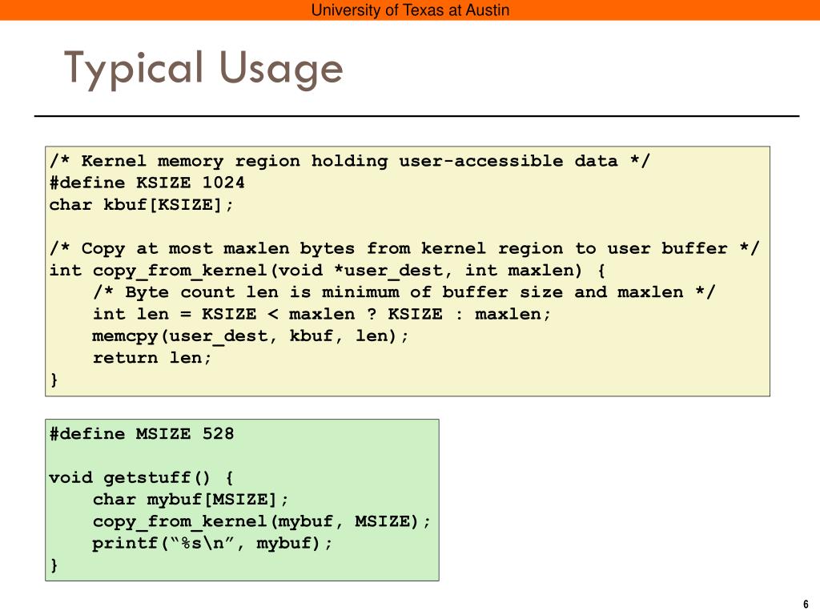Click the "void getstuff() {" line
This screenshot has height=615, width=820.
[142, 478]
